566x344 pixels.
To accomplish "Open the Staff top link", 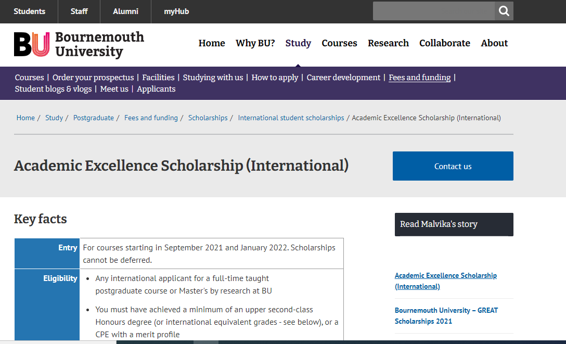I will (x=79, y=11).
